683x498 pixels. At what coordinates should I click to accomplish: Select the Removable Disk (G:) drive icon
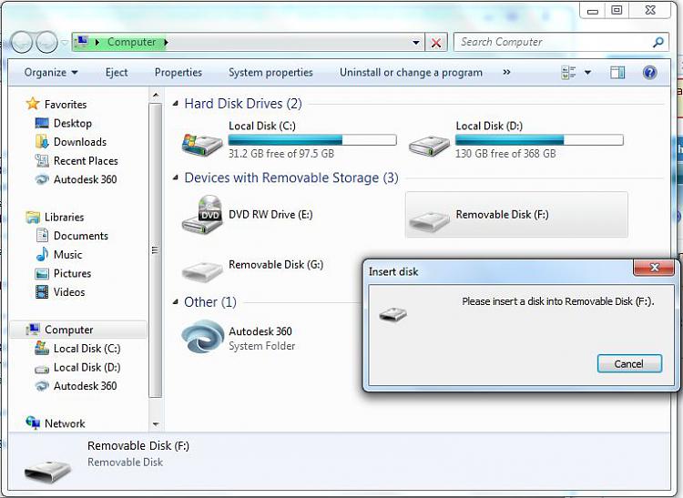[201, 271]
